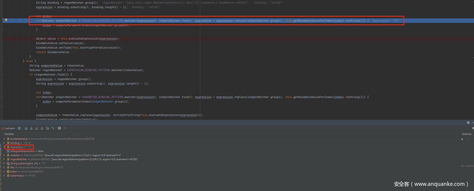Screen dimensions: 474x191
Task: Expand the tokenValue variable node
Action: 4,175
